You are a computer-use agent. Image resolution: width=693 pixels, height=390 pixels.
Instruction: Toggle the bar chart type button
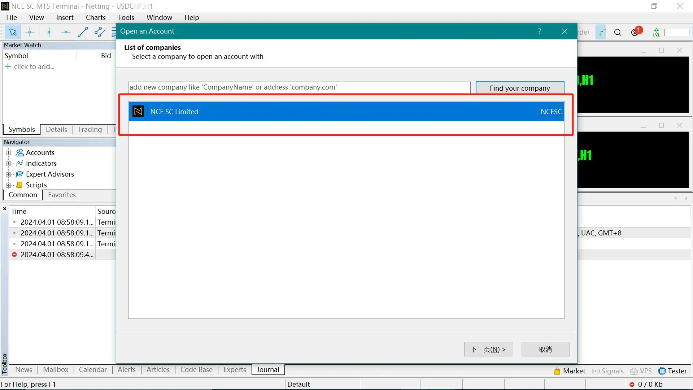pos(601,32)
